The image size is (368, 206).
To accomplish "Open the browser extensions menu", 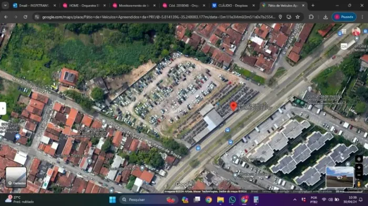I will pos(311,17).
